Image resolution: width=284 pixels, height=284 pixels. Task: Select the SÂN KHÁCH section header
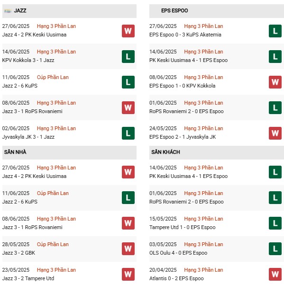(217, 152)
